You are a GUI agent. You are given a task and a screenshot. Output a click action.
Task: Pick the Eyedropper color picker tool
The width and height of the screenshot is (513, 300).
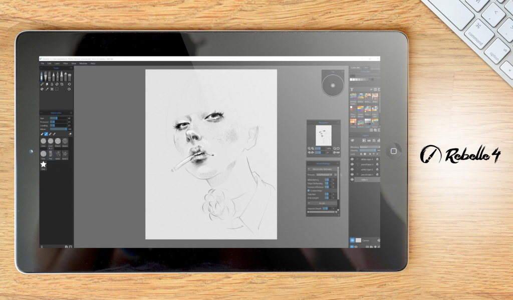pos(47,89)
